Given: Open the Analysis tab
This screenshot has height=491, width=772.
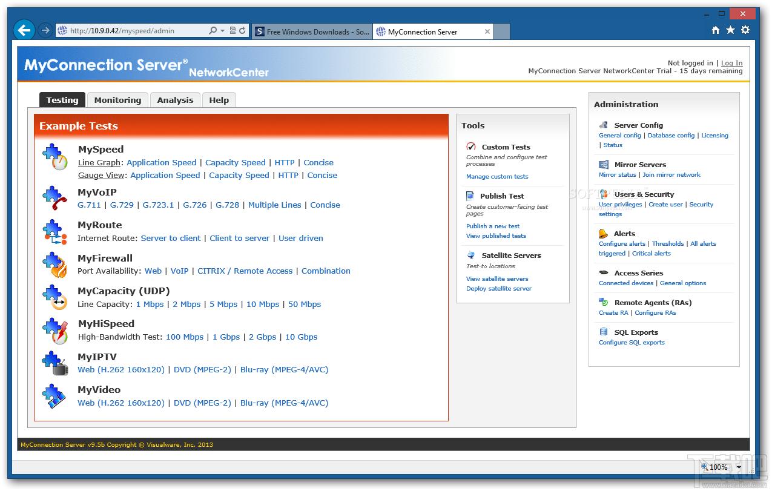Looking at the screenshot, I should point(175,100).
